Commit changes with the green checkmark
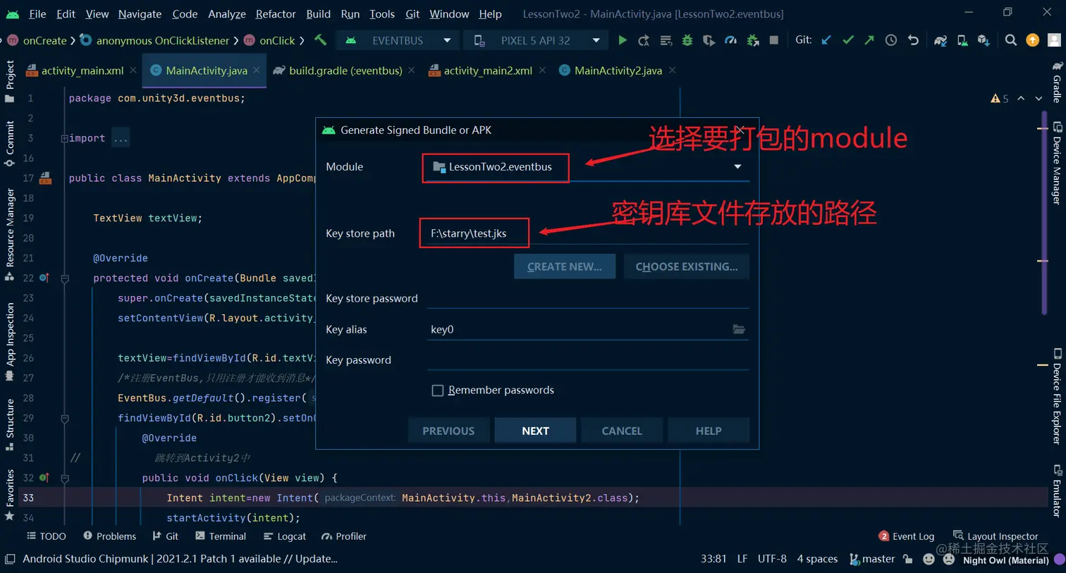 848,40
